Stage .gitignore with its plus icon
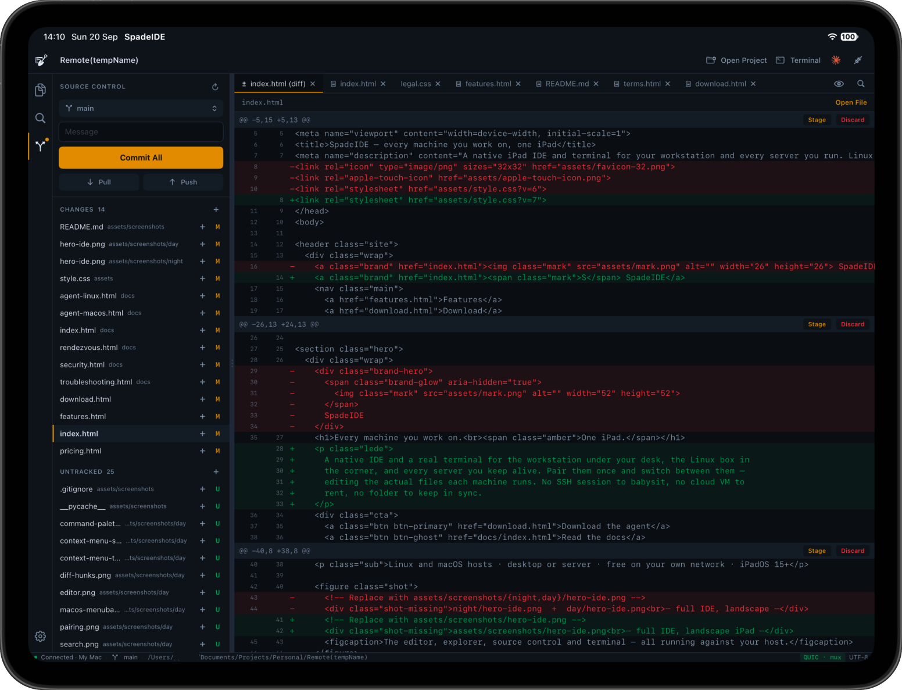Viewport: 902px width, 690px height. (x=202, y=489)
